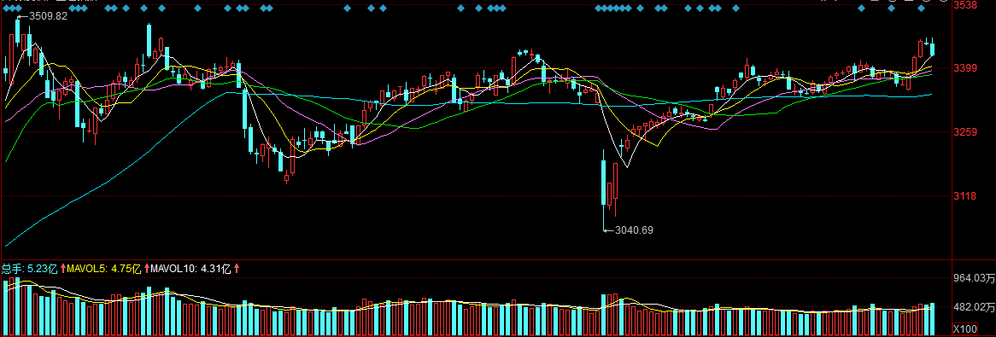Click the rightmost blue diamond info marker
996x337 pixels.
point(922,9)
